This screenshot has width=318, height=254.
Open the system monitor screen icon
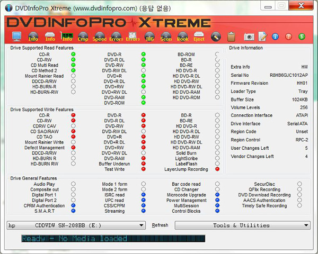pyautogui.click(x=16, y=37)
